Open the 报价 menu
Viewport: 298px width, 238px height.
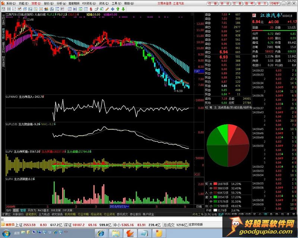49,3
